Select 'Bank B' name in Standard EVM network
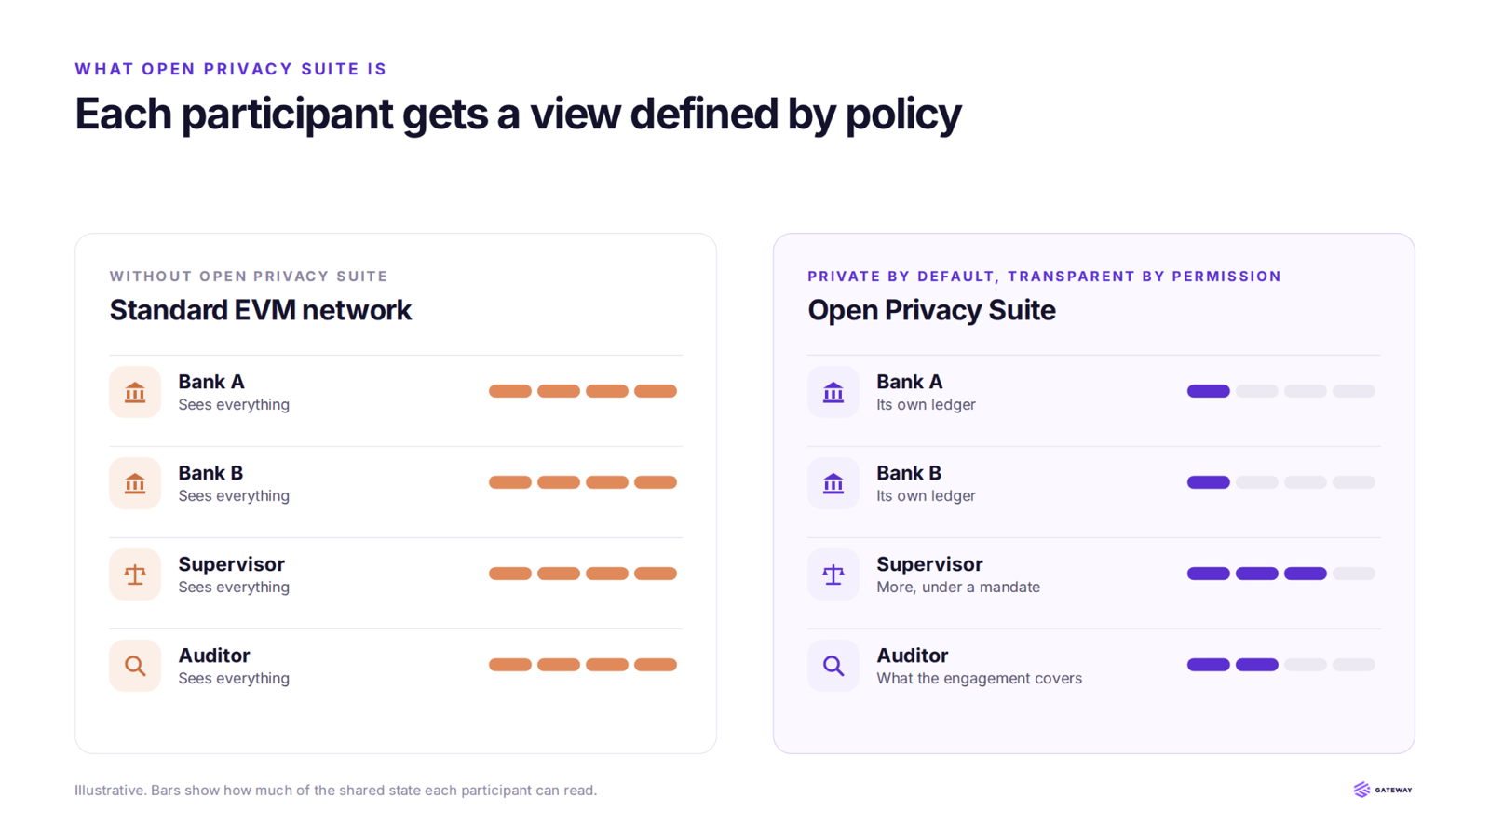The width and height of the screenshot is (1490, 838). point(210,473)
